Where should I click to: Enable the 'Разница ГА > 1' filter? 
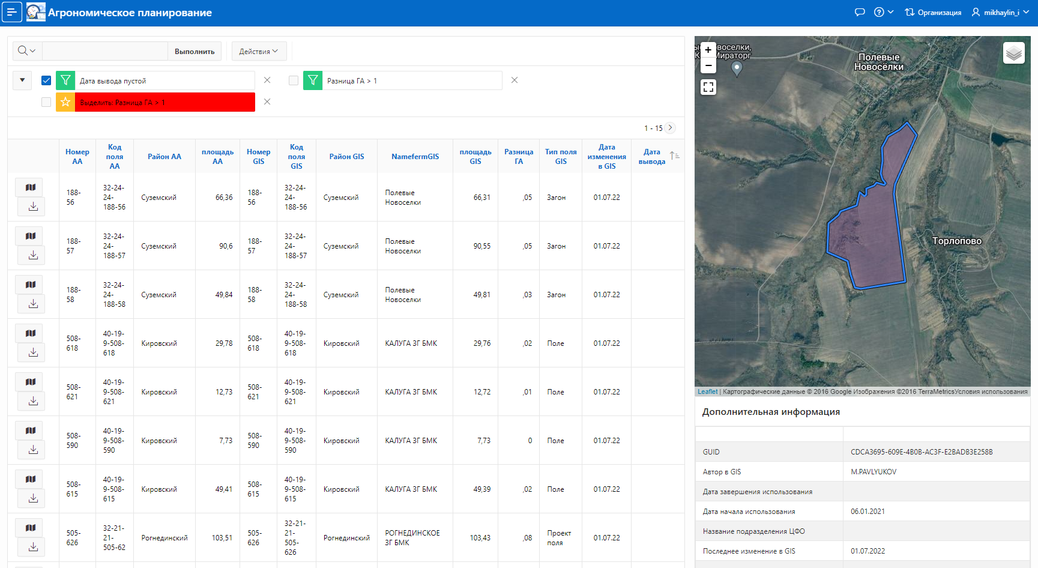294,80
